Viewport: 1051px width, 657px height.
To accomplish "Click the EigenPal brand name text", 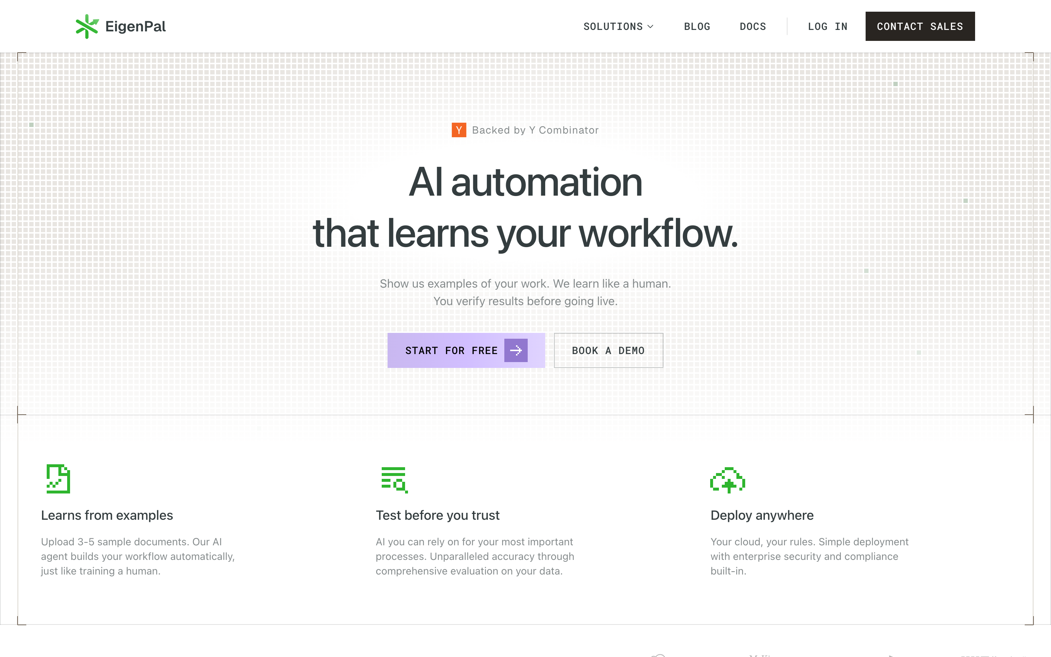I will pos(135,27).
